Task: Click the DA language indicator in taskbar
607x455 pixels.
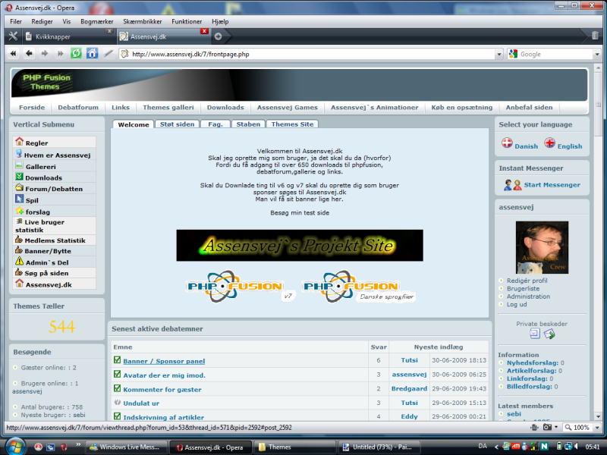Action: point(483,446)
